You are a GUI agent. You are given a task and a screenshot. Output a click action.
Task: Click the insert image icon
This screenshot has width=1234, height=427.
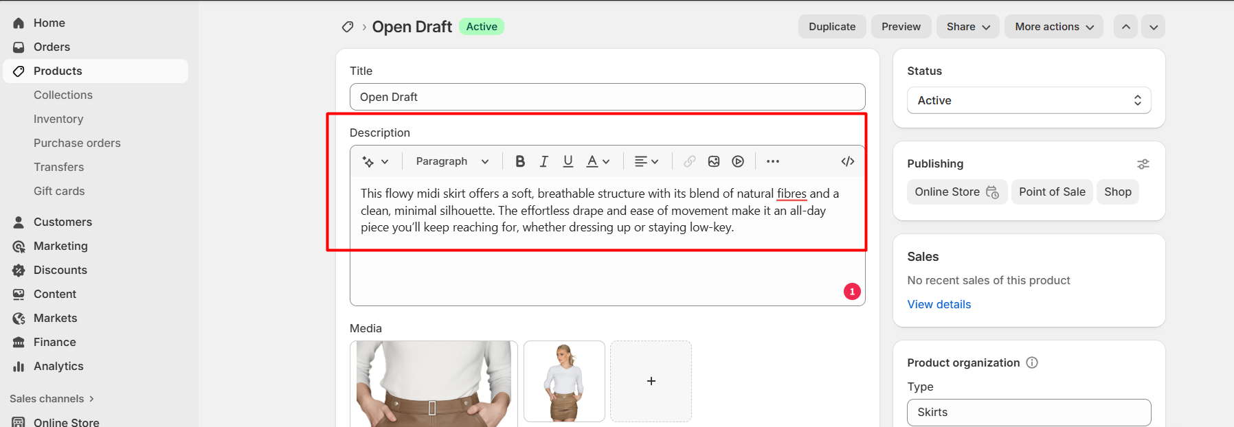714,161
